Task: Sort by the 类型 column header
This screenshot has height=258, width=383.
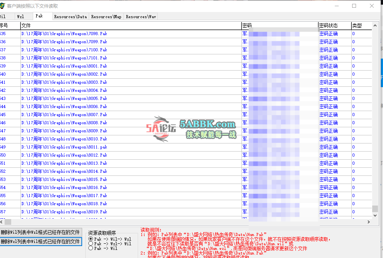Action: click(x=361, y=26)
